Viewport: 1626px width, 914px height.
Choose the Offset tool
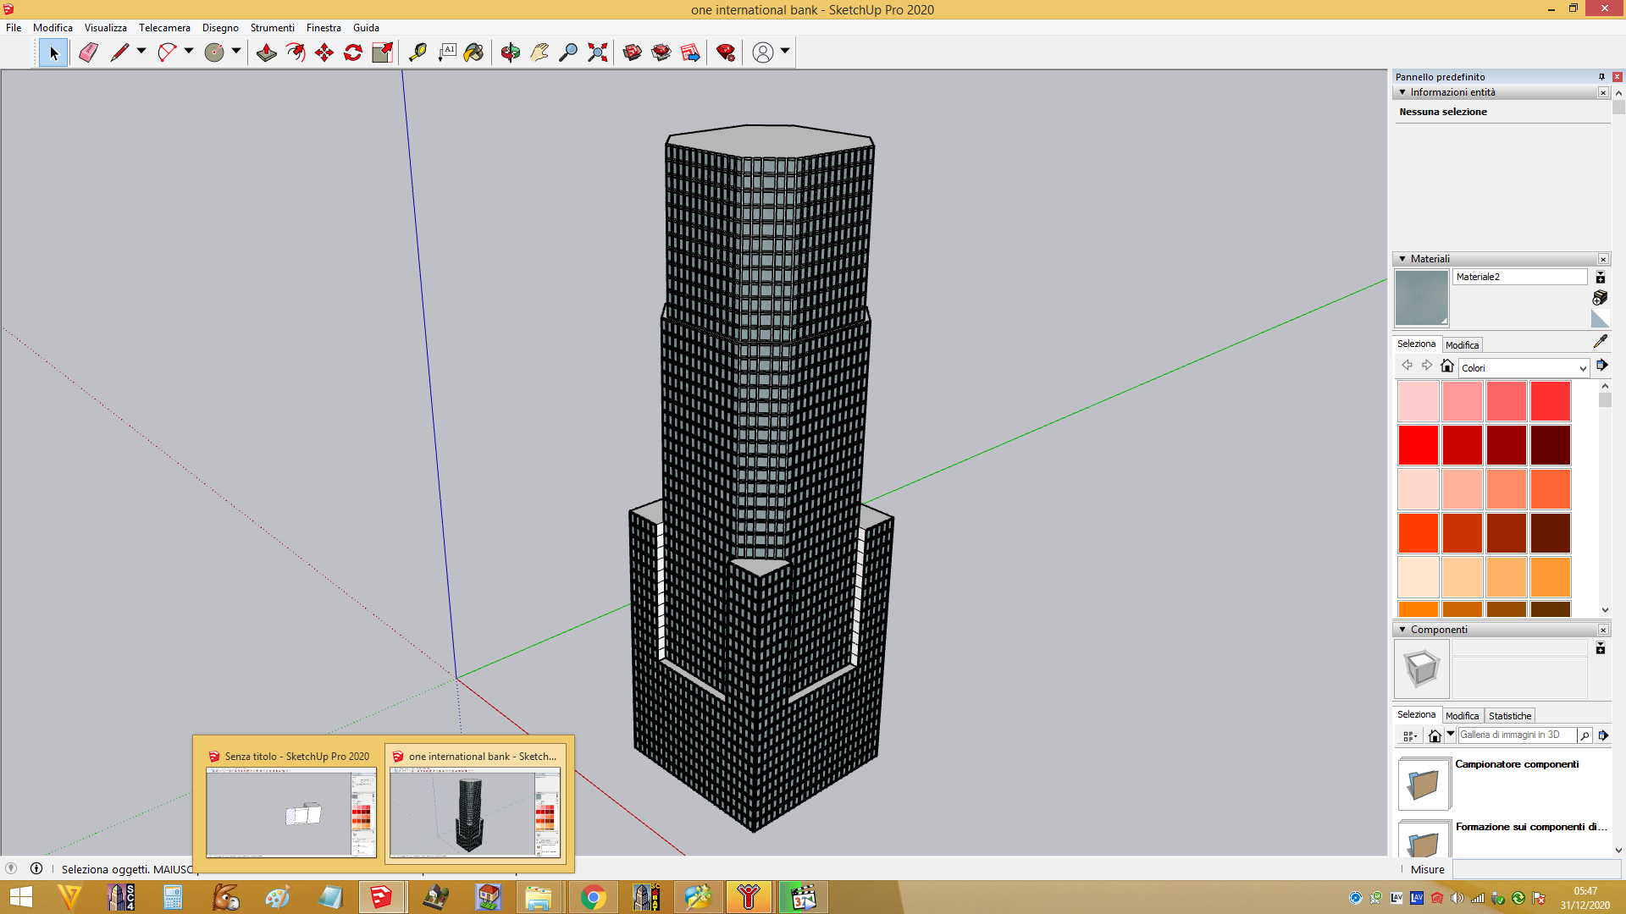click(x=295, y=52)
